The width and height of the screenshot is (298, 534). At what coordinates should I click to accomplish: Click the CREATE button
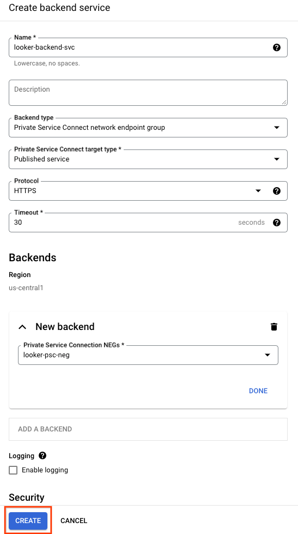[28, 521]
